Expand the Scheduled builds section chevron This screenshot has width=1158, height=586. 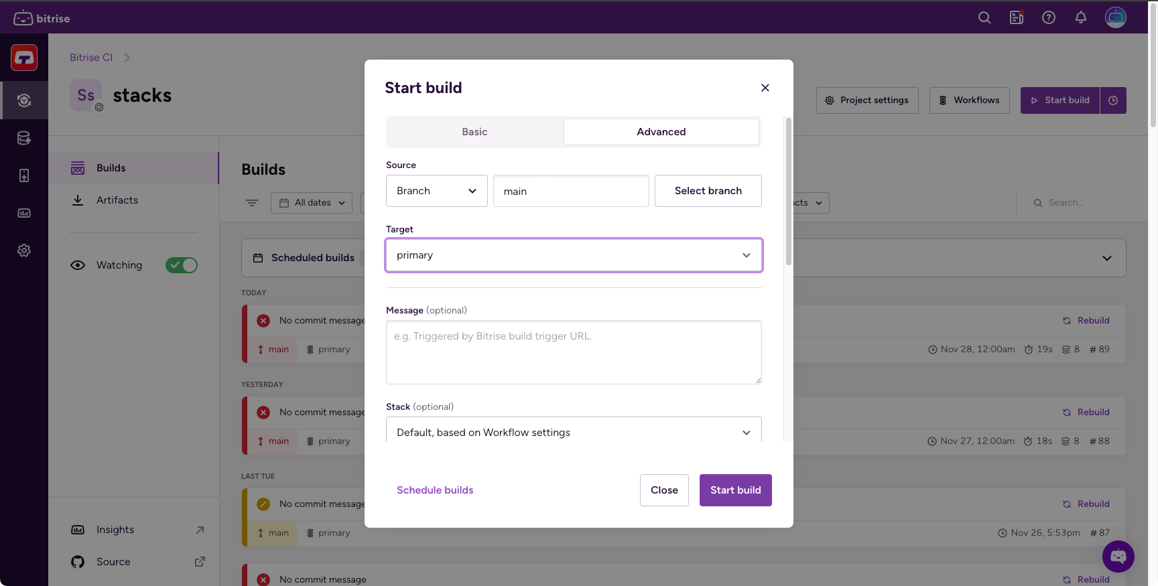click(1106, 258)
